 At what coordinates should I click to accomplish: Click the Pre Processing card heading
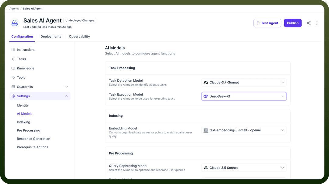tap(121, 153)
